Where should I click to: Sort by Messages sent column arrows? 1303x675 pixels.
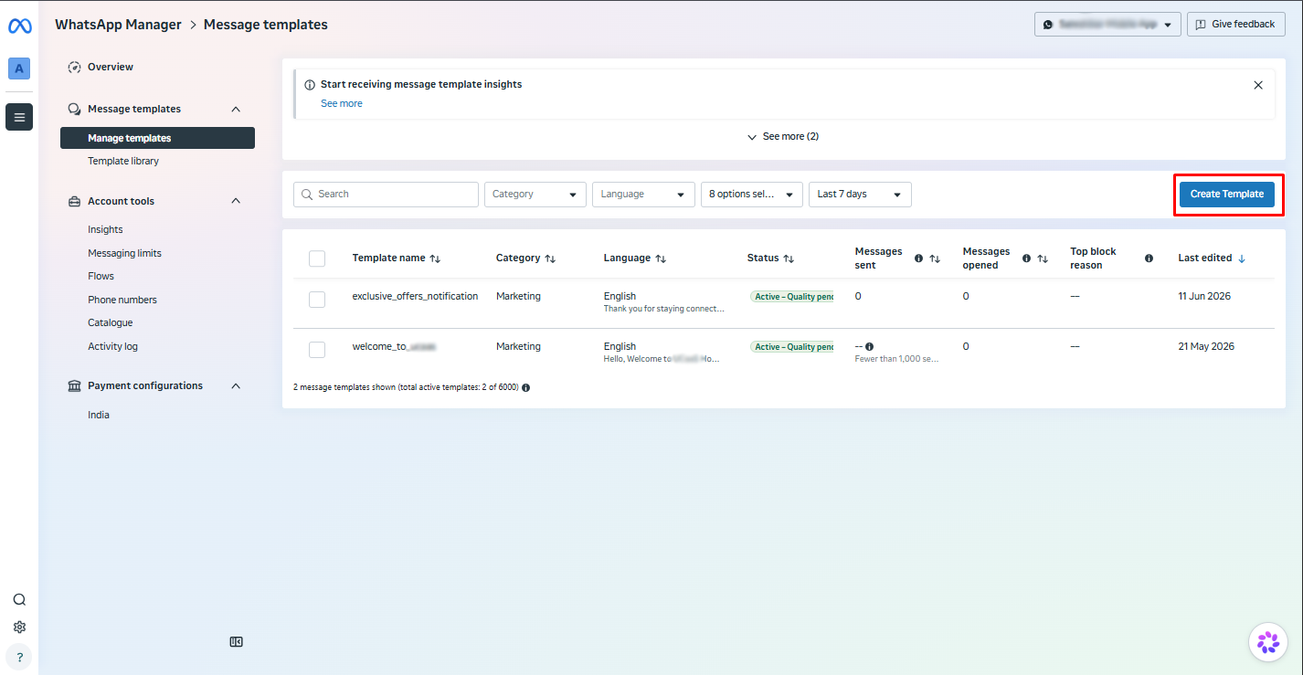click(x=935, y=258)
